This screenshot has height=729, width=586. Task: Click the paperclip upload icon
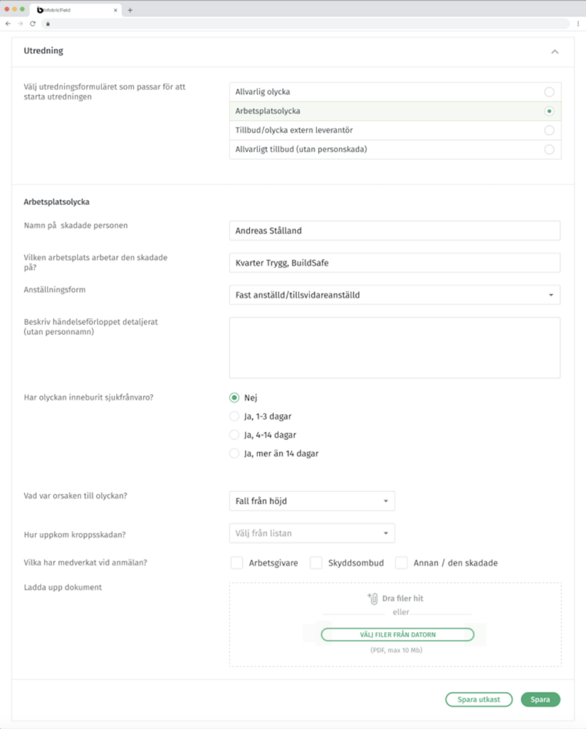[x=372, y=599]
